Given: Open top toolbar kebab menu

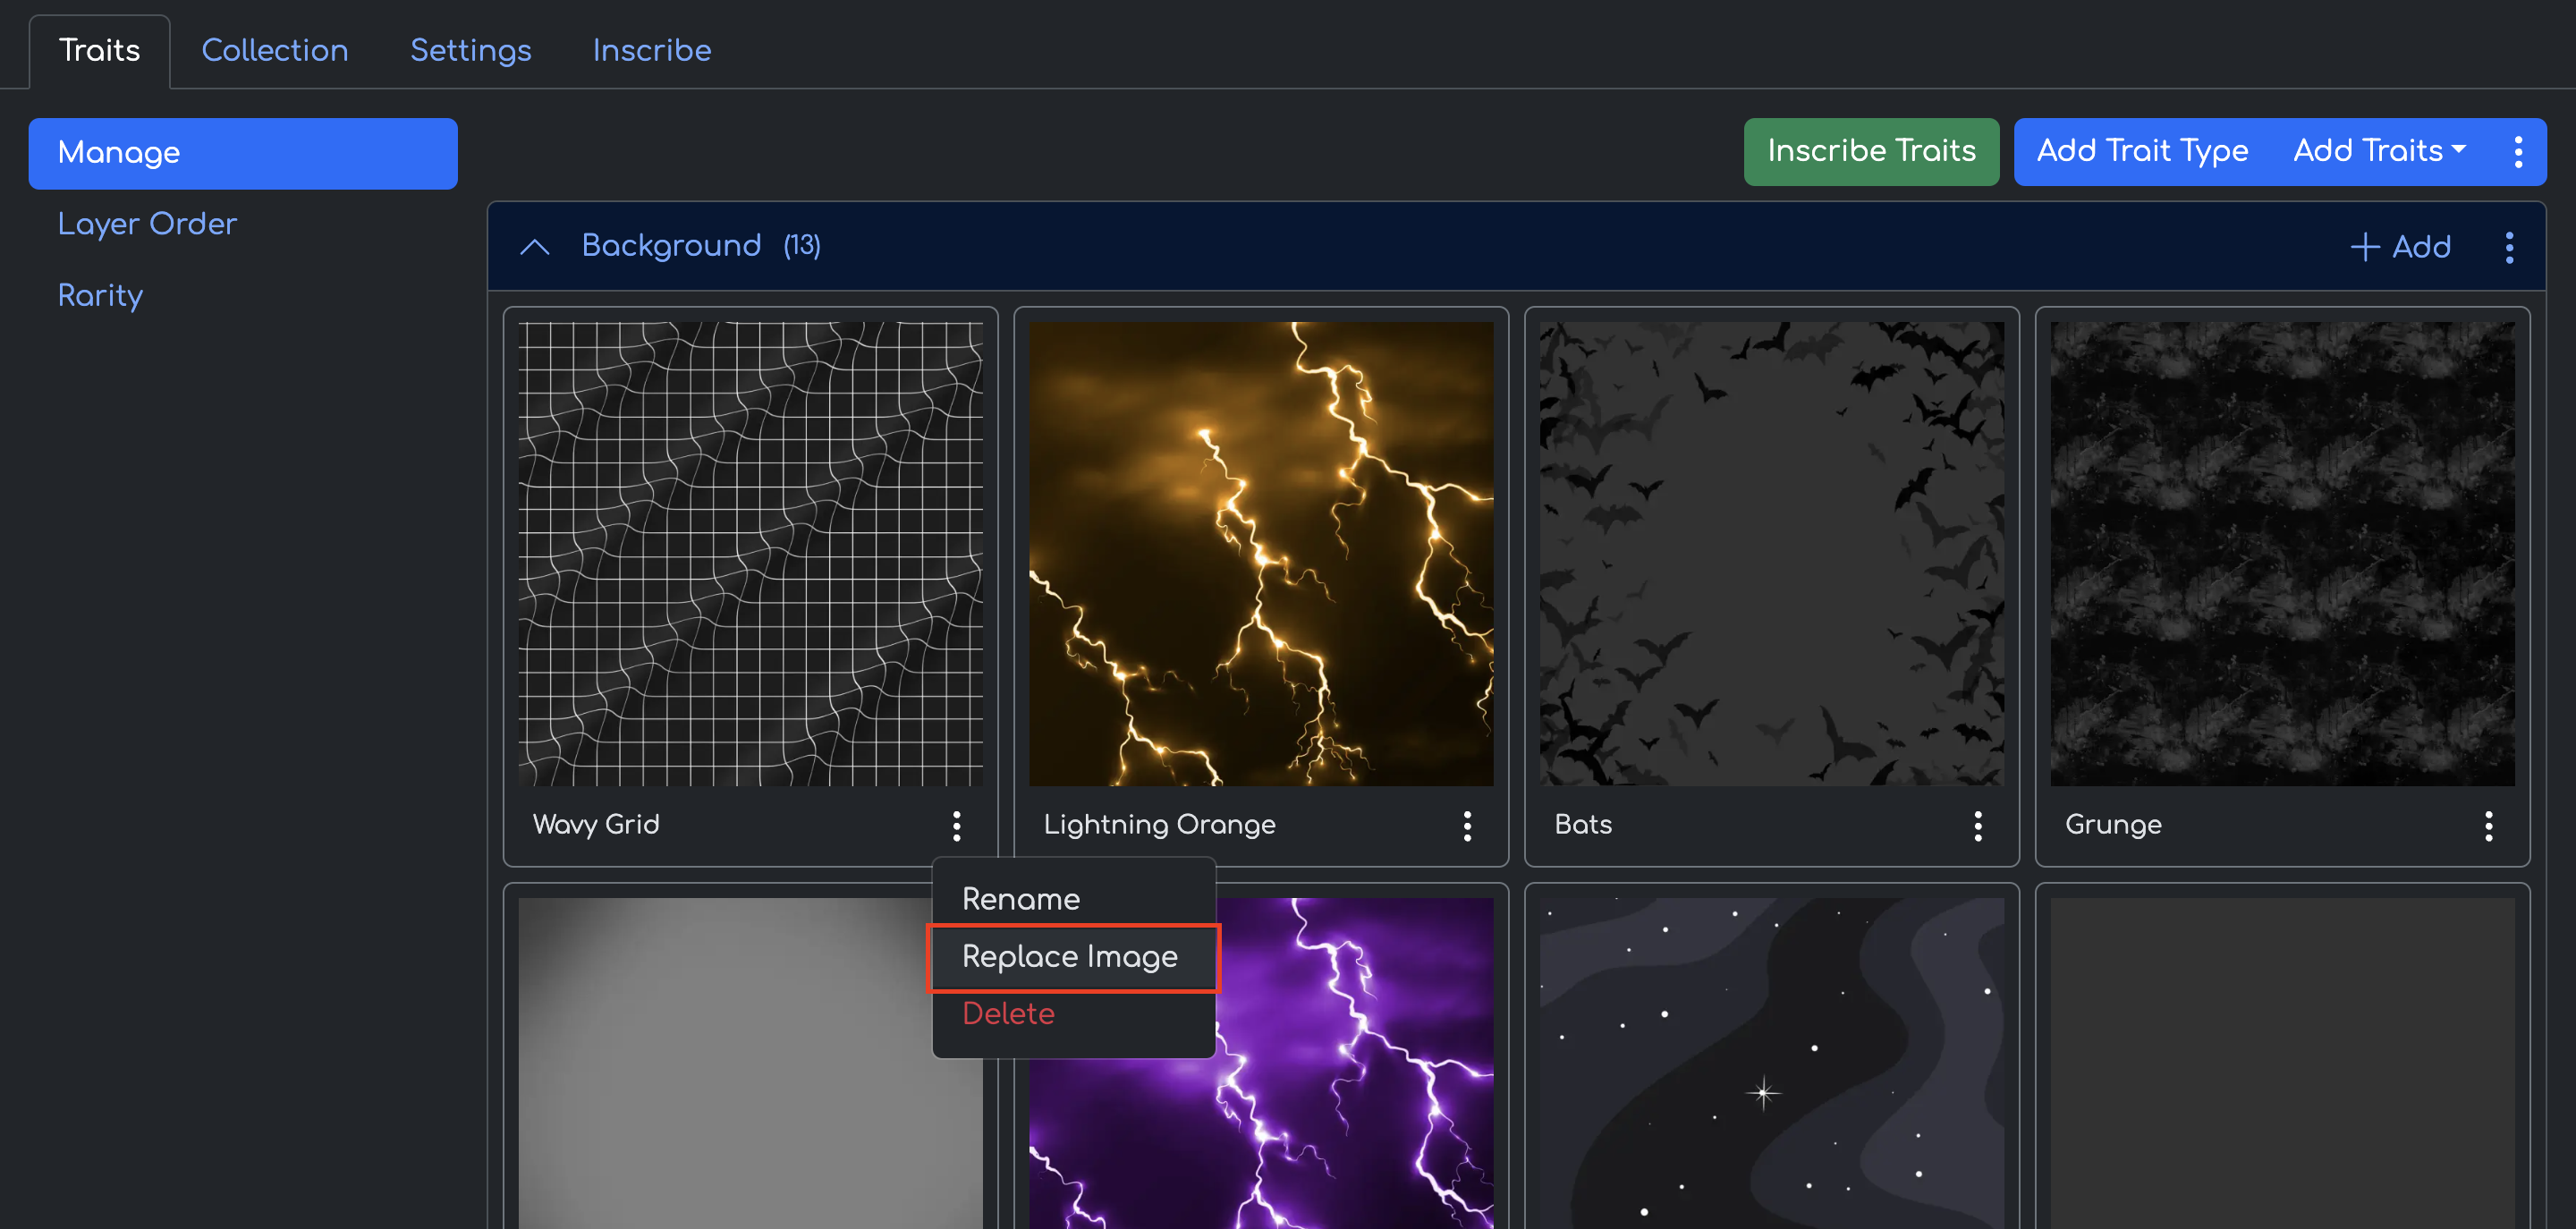Looking at the screenshot, I should [x=2518, y=152].
